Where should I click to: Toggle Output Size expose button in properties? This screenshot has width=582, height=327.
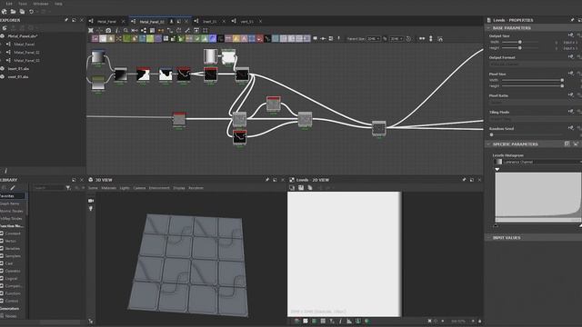[x=571, y=35]
